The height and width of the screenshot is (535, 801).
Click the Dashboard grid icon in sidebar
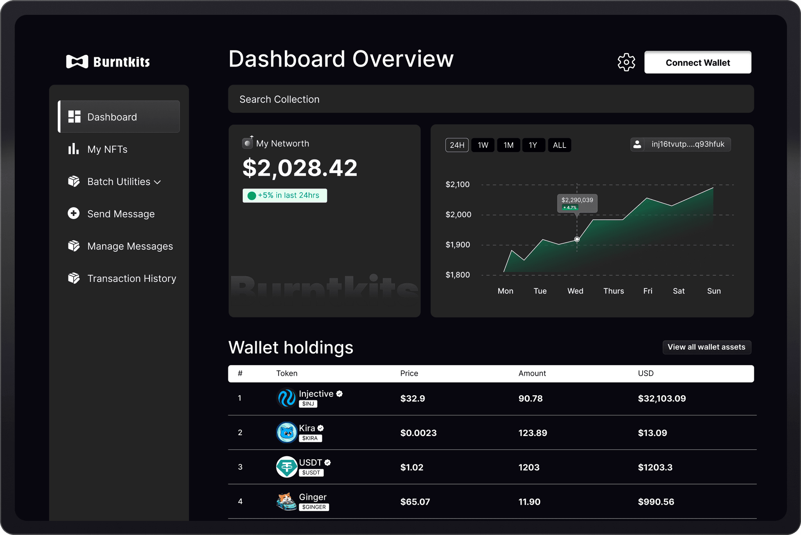tap(74, 117)
